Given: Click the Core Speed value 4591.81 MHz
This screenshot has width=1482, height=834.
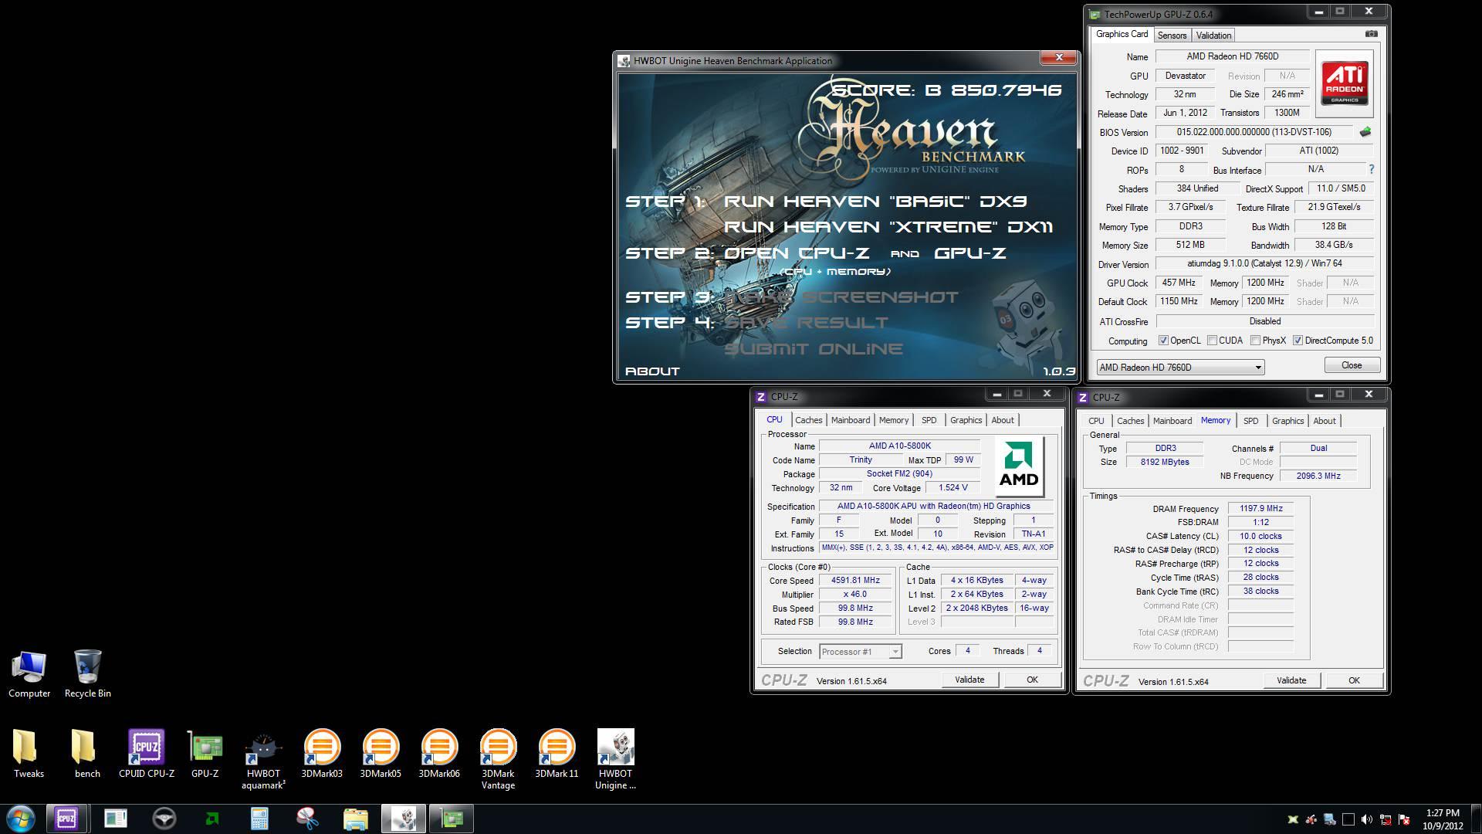Looking at the screenshot, I should point(855,581).
